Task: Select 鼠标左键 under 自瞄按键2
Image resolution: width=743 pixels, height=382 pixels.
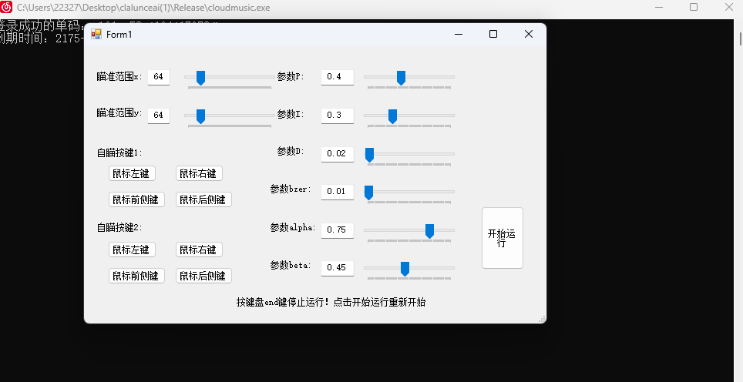Action: tap(132, 250)
